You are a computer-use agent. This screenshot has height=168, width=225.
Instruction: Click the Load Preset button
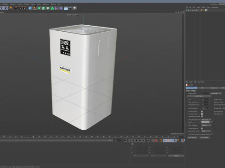pos(192,138)
